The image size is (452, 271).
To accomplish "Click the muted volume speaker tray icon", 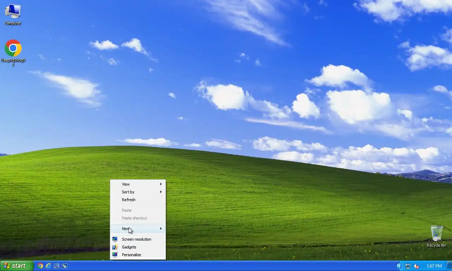I will [x=416, y=266].
